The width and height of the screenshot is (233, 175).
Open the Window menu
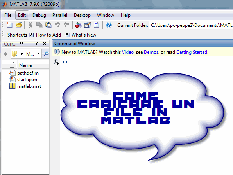(x=106, y=15)
